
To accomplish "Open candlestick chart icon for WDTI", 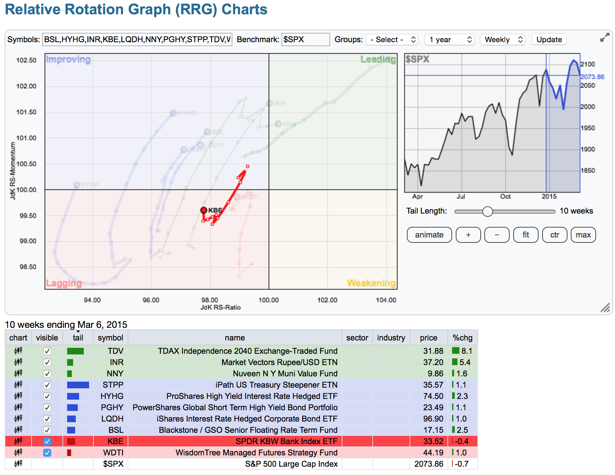I will [18, 452].
